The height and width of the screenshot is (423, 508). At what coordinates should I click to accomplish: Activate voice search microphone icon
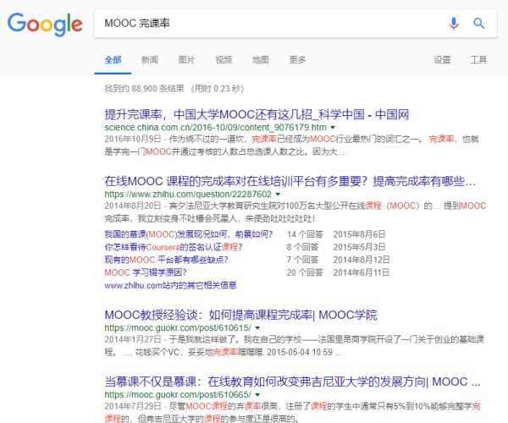(454, 24)
